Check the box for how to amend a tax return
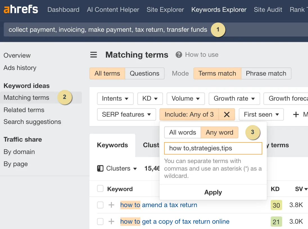This screenshot has width=308, height=229. 100,205
